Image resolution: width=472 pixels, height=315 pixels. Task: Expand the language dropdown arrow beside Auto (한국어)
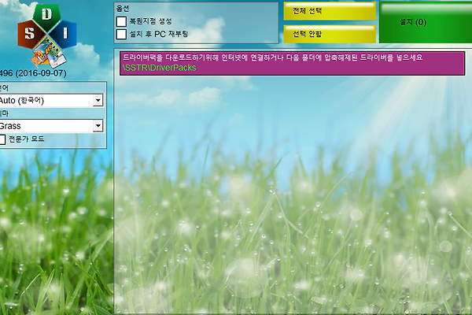[x=98, y=101]
